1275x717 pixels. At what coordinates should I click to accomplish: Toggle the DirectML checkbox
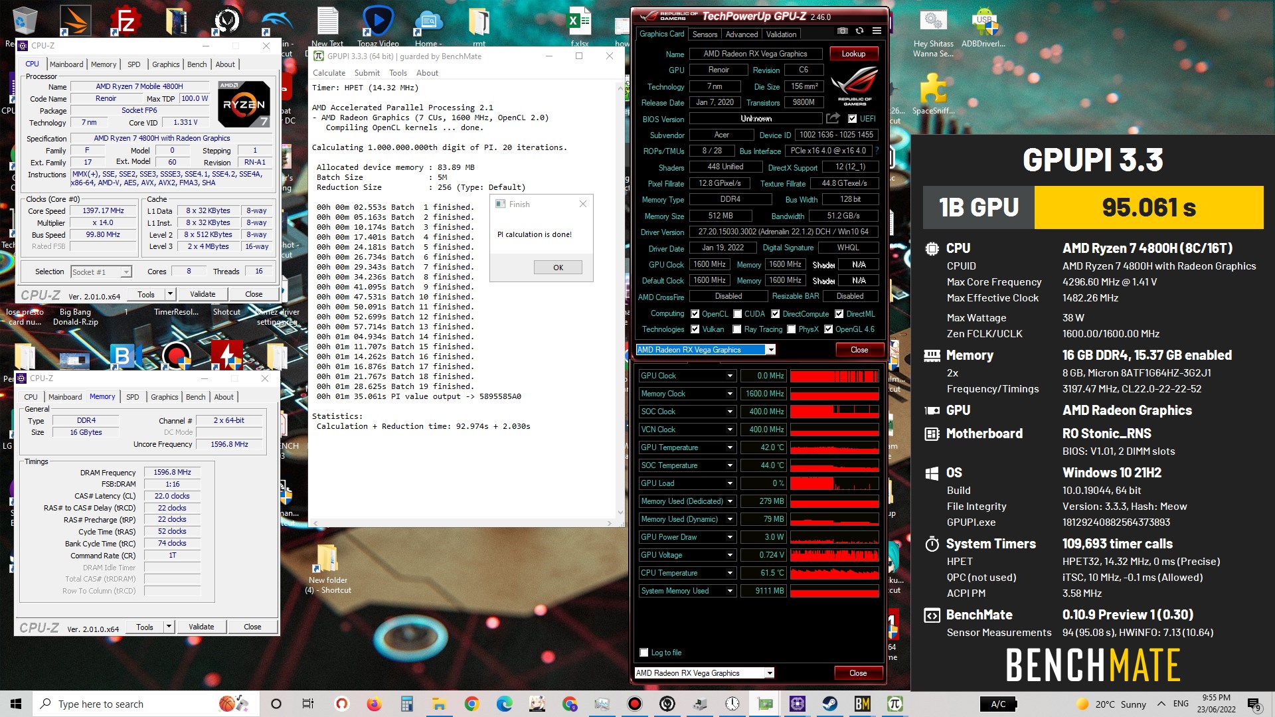point(839,314)
